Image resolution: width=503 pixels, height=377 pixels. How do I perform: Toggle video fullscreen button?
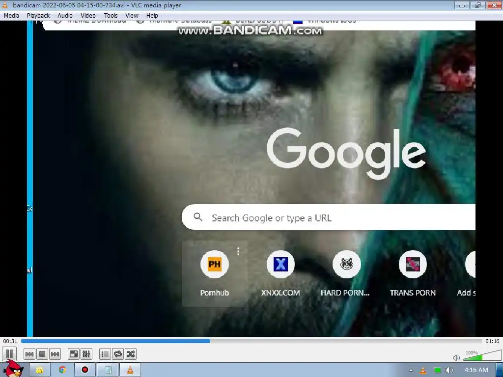[74, 354]
